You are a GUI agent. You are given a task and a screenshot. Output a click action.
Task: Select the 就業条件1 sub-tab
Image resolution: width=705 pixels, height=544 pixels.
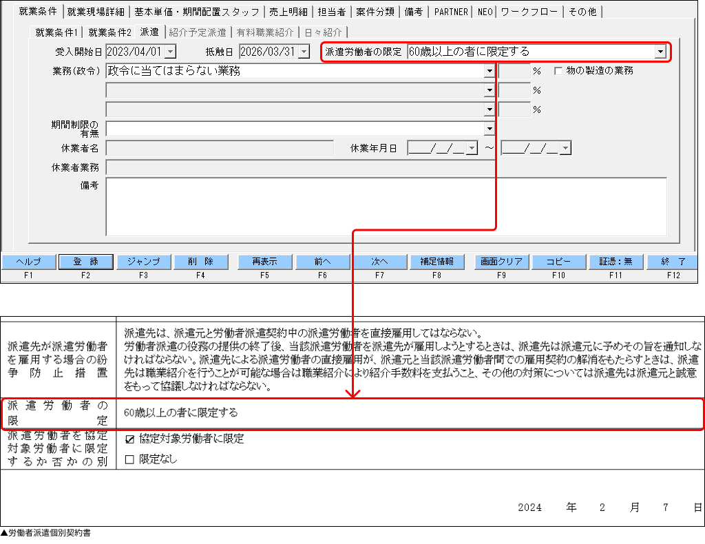56,32
